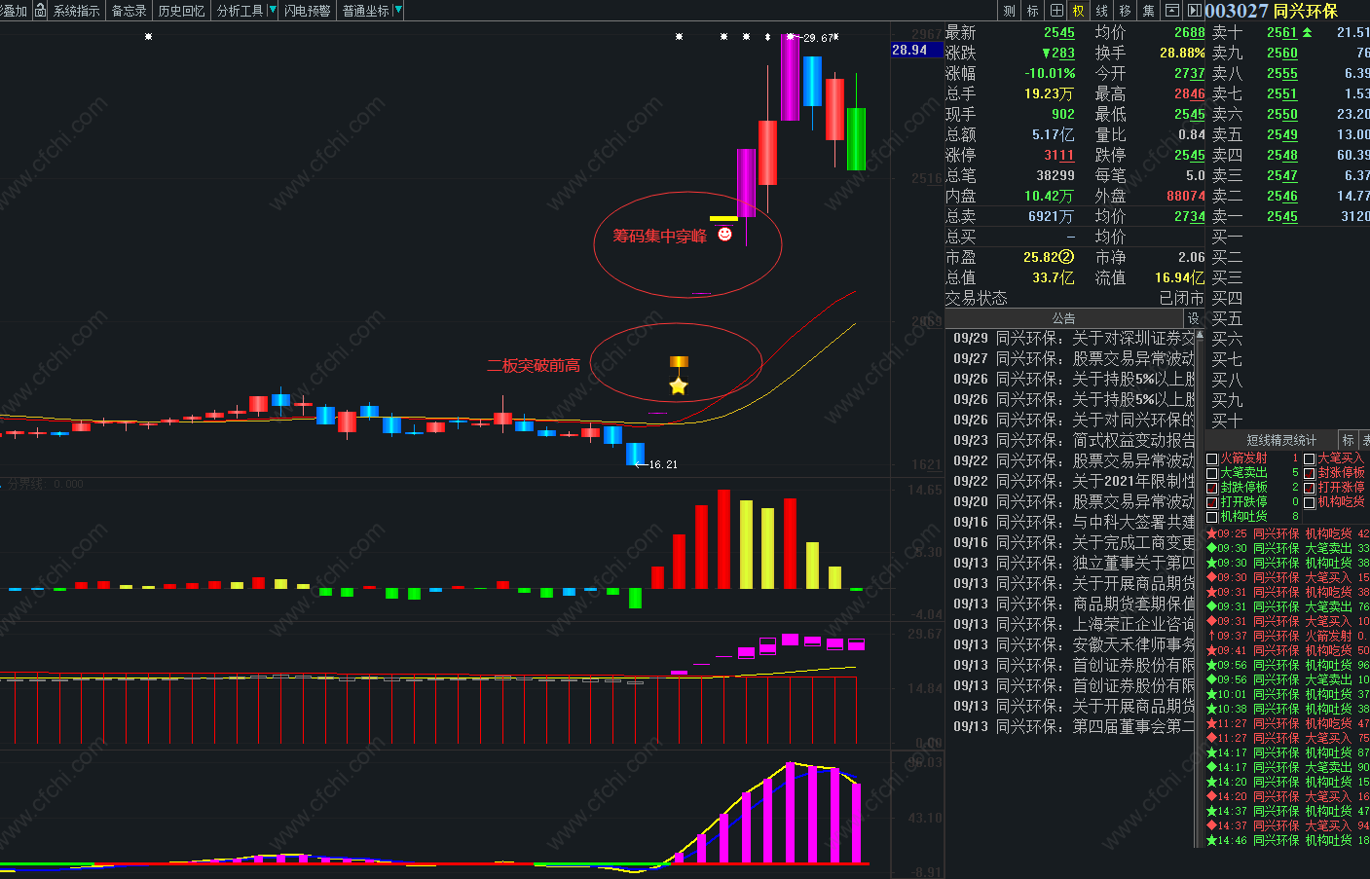Open 09/16 与中科大签署共建 announcement

[x=1074, y=522]
